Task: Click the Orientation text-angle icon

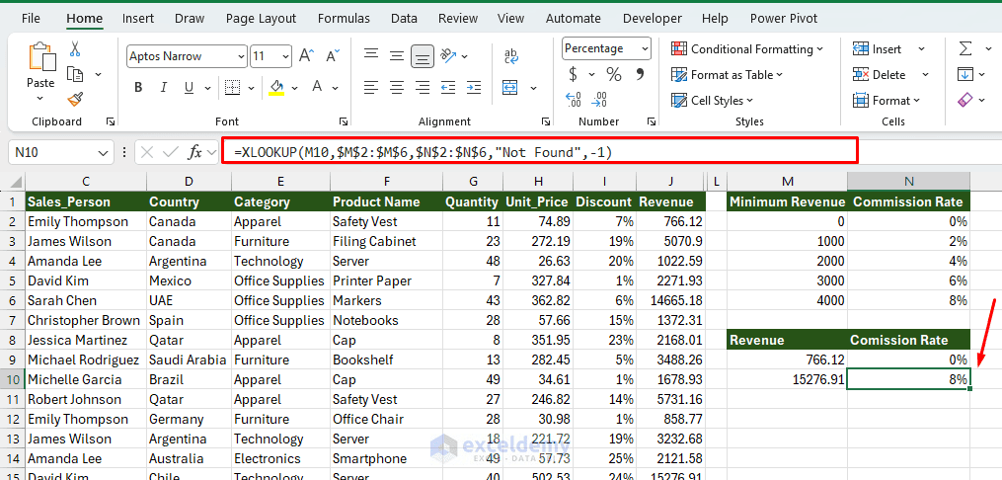Action: click(x=448, y=55)
